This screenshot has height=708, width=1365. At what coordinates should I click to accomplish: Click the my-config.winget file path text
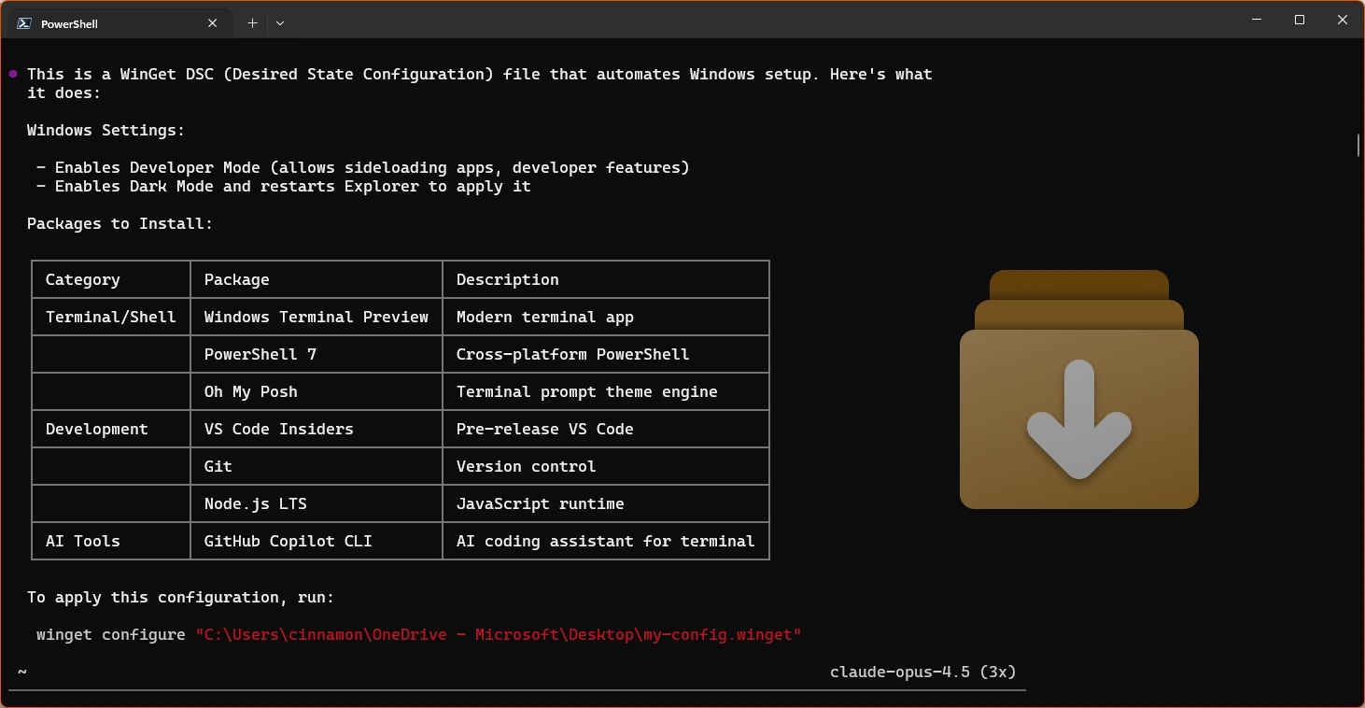pyautogui.click(x=500, y=634)
